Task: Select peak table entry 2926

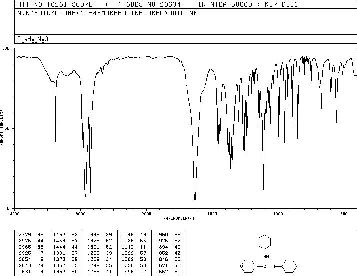Action: tap(25, 253)
